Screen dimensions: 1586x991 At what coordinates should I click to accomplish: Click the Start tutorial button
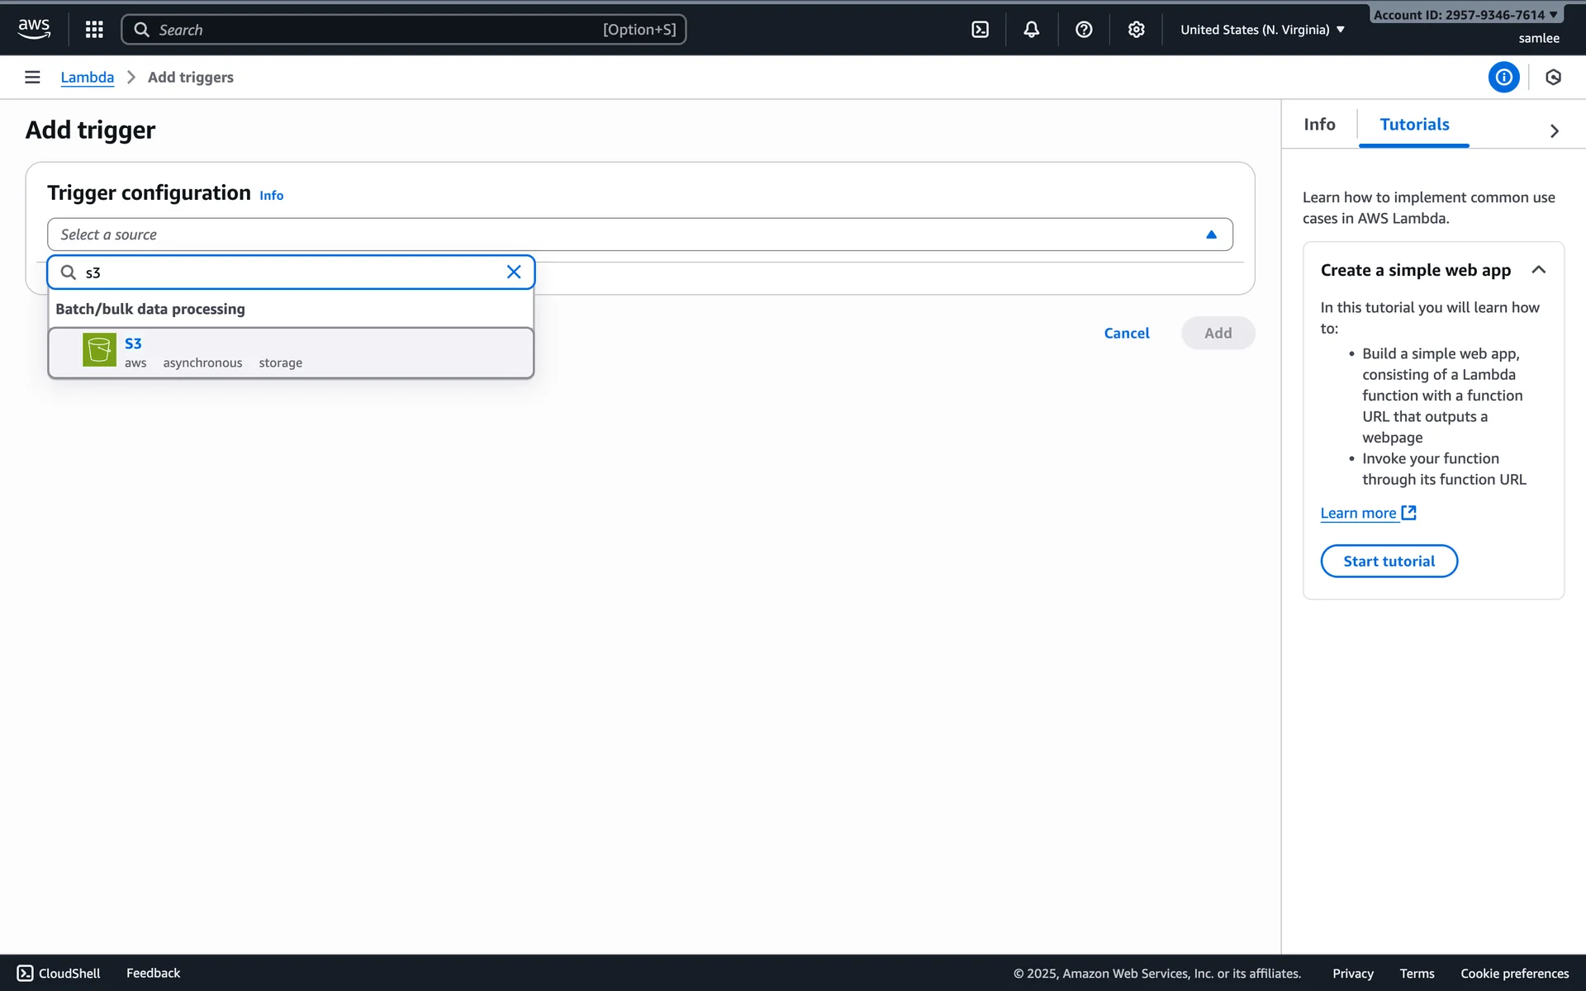[x=1389, y=561]
